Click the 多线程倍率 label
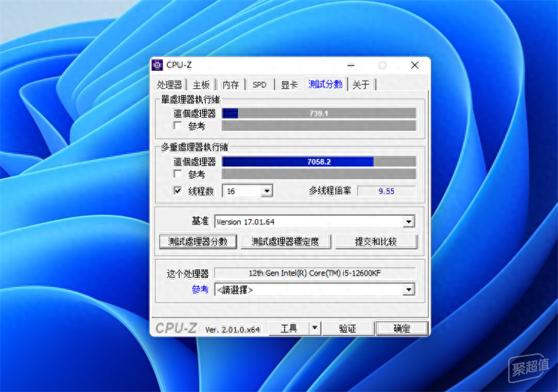This screenshot has height=392, width=558. pyautogui.click(x=330, y=191)
